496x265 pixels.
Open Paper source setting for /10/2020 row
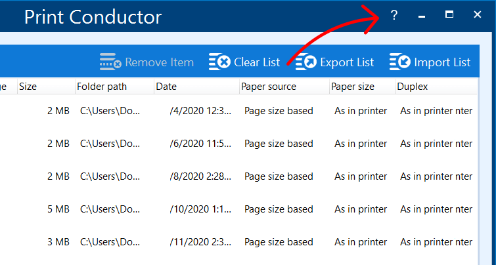click(x=279, y=209)
